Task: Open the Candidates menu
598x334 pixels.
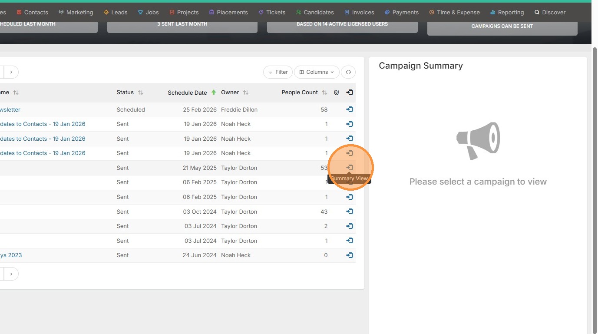Action: tap(315, 12)
